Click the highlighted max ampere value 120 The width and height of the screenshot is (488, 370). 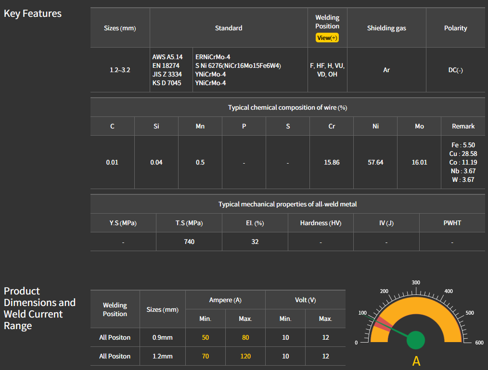point(245,356)
